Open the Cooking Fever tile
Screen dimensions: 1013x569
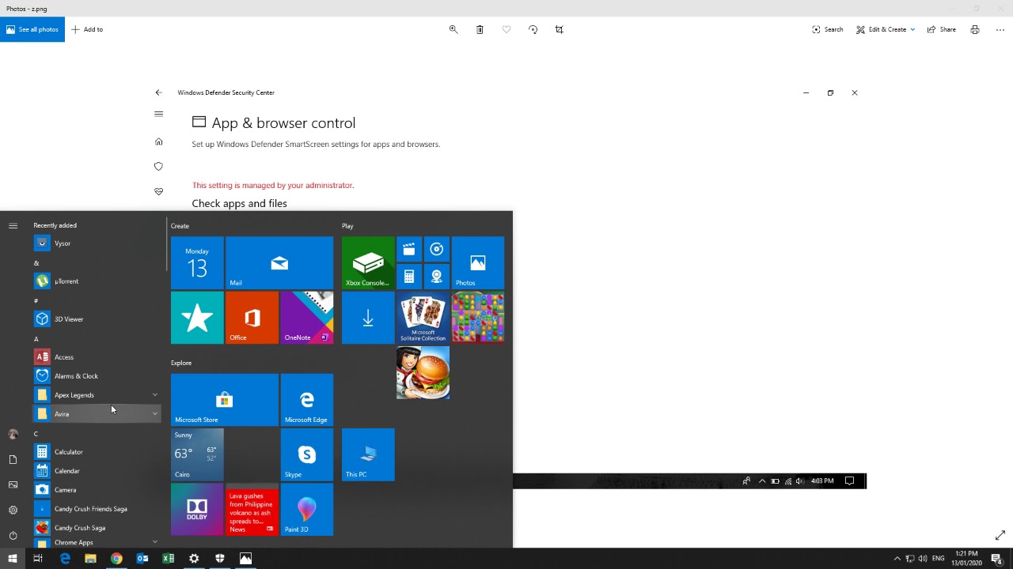pyautogui.click(x=423, y=372)
